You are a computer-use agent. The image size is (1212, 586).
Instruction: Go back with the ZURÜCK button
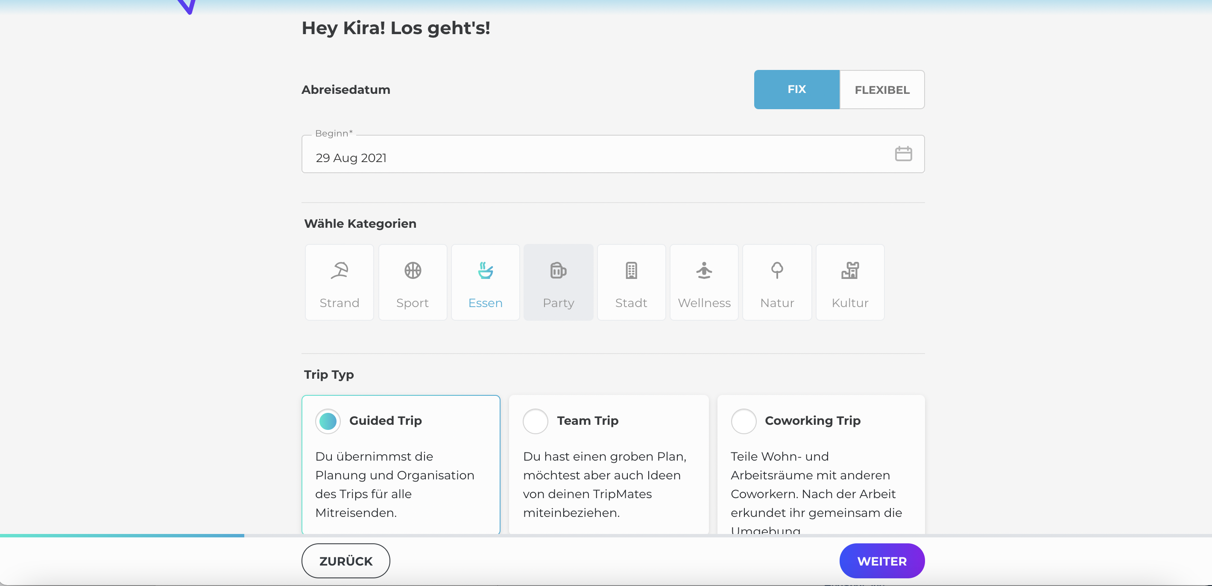pos(345,561)
